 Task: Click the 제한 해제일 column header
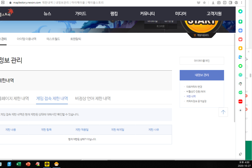(117, 130)
